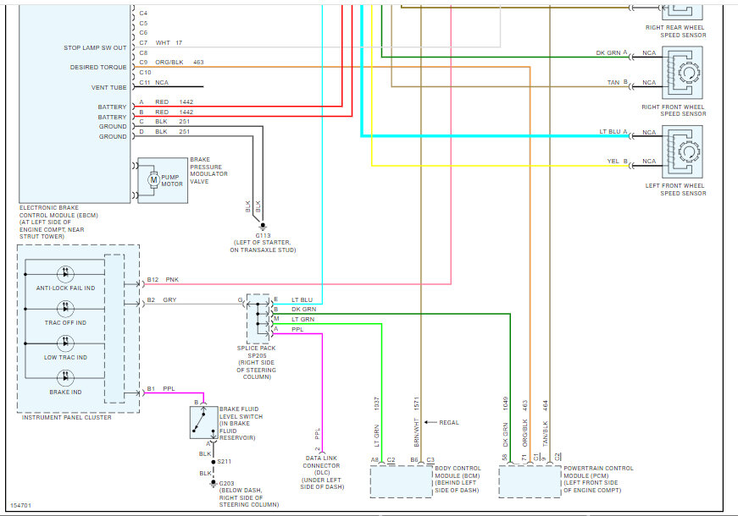Viewport: 738px width, 516px height.
Task: Select the B2 GRY wire label
Action: coord(162,299)
